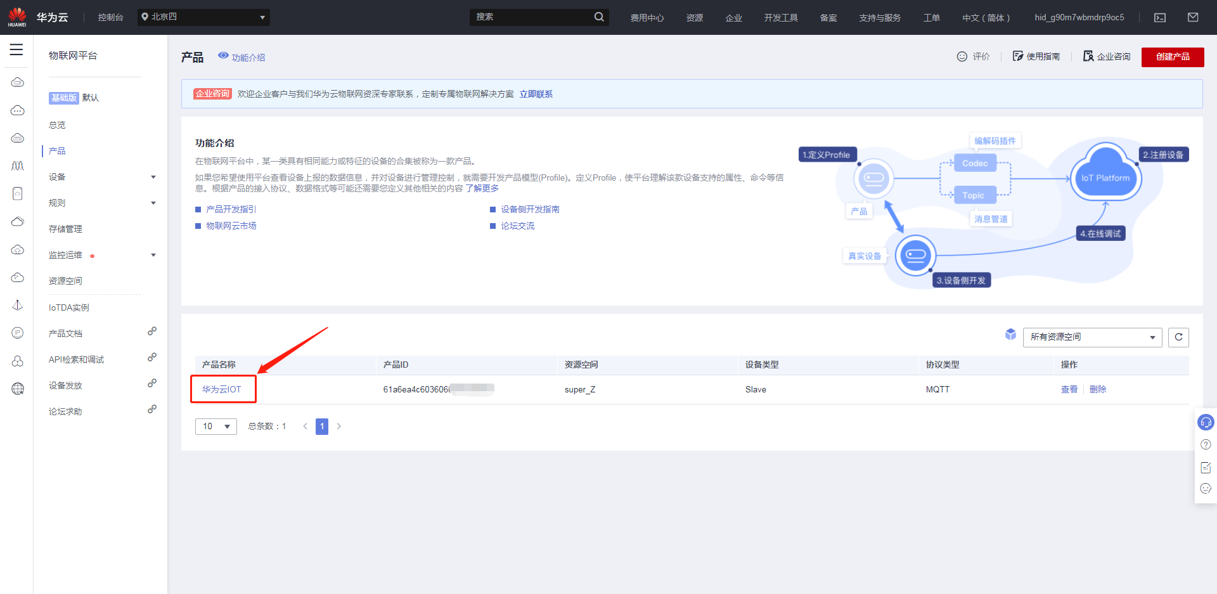Open the 所有资源空间 dropdown

(x=1092, y=337)
